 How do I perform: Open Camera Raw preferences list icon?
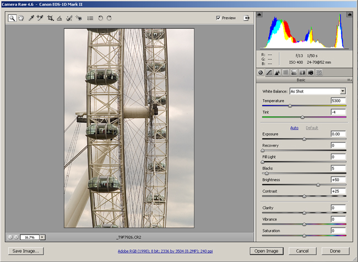pyautogui.click(x=90, y=18)
